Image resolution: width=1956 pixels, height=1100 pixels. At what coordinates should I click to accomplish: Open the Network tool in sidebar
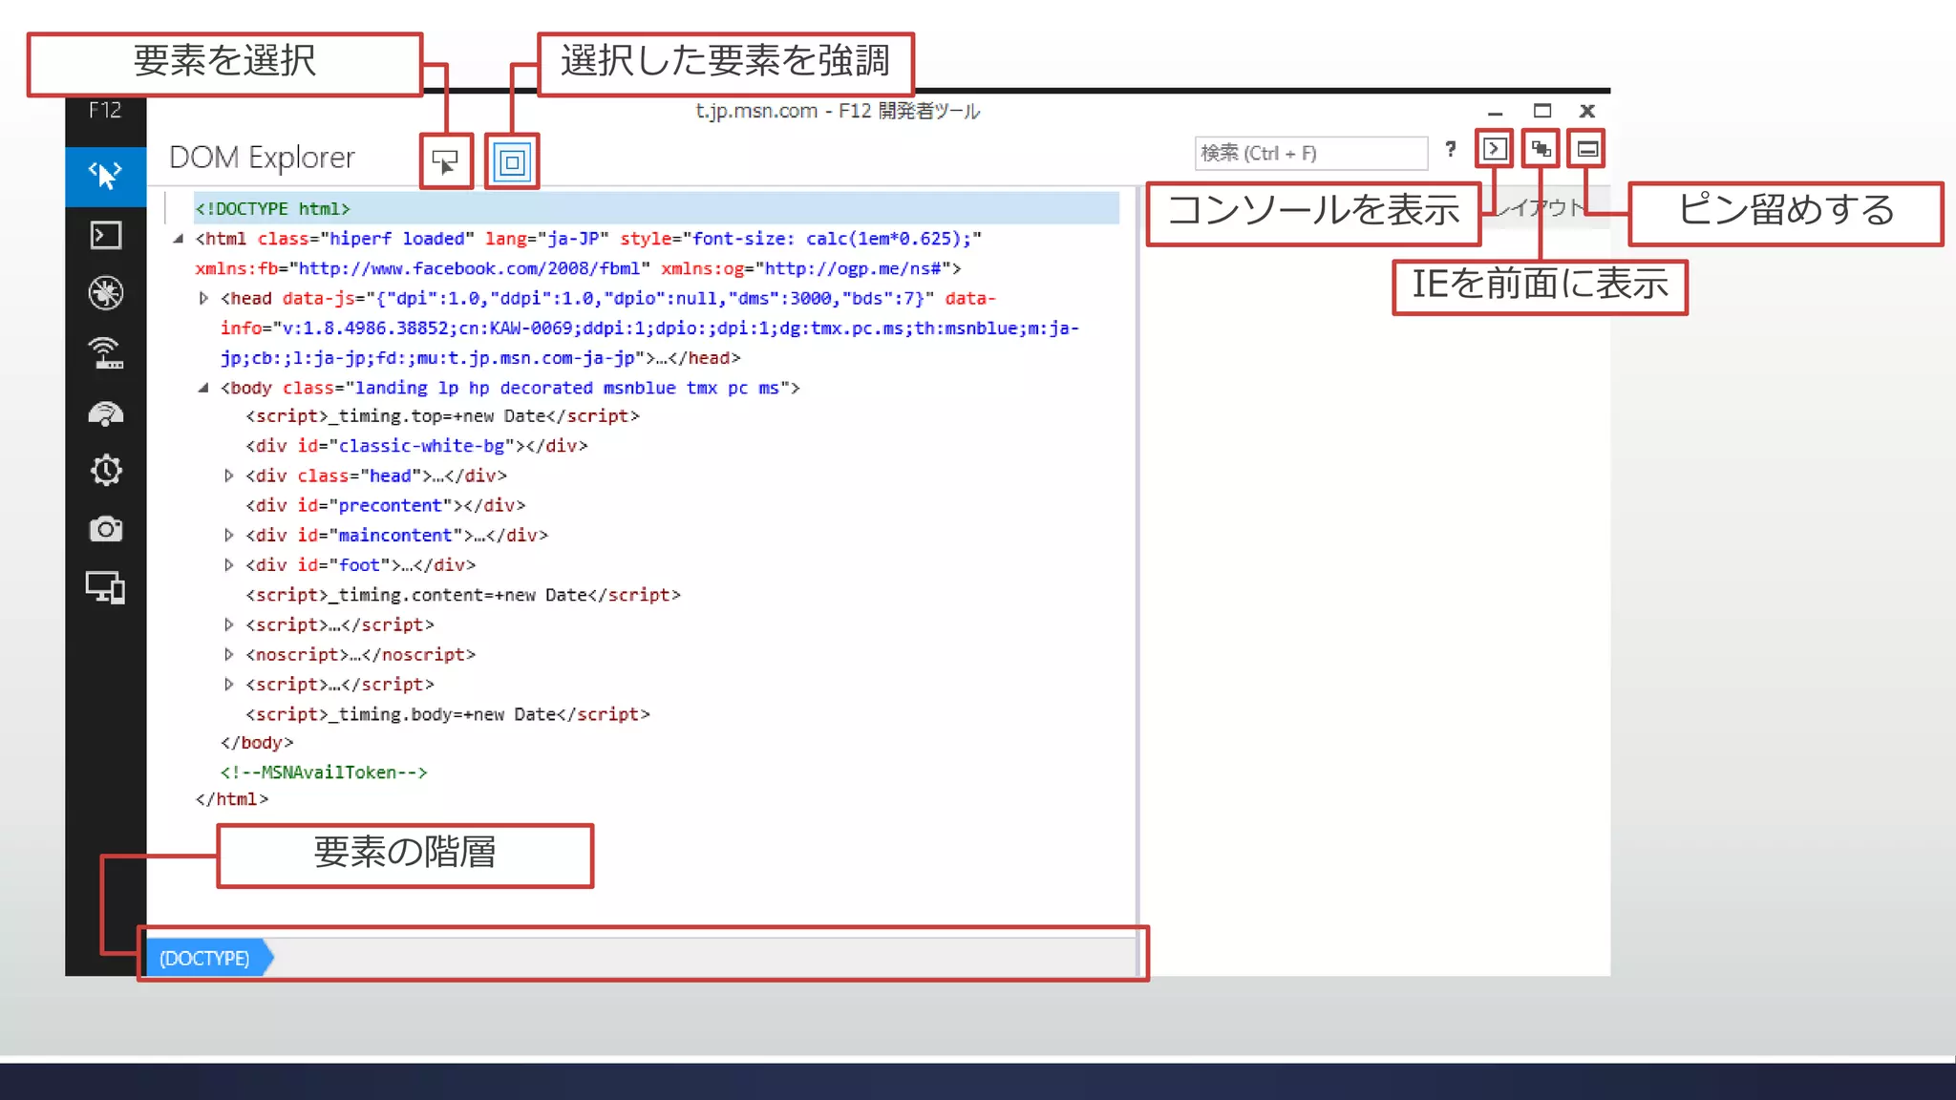[x=105, y=353]
